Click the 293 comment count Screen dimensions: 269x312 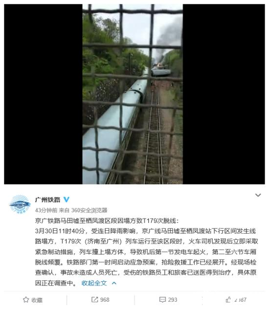[173, 300]
